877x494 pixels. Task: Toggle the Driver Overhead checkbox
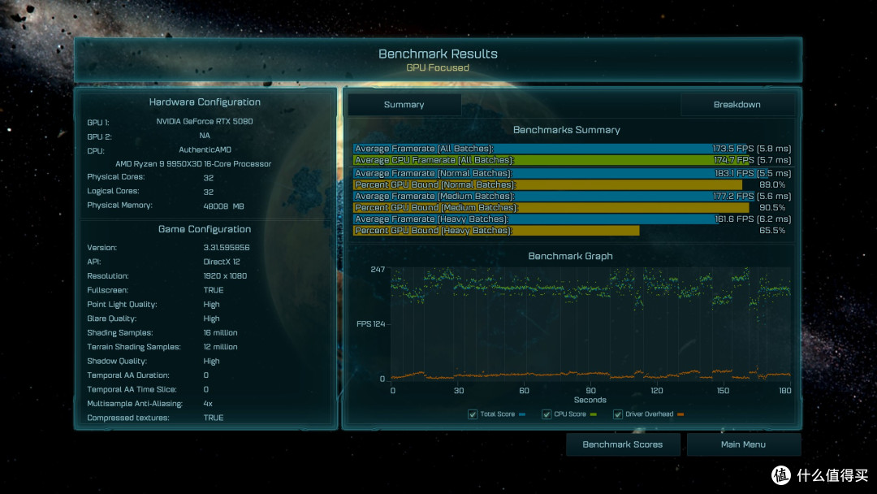617,414
